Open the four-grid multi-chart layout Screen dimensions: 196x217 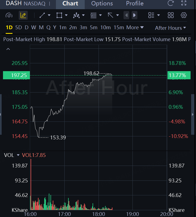(170, 15)
